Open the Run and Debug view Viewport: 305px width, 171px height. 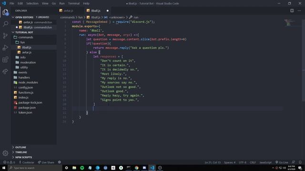[5, 47]
